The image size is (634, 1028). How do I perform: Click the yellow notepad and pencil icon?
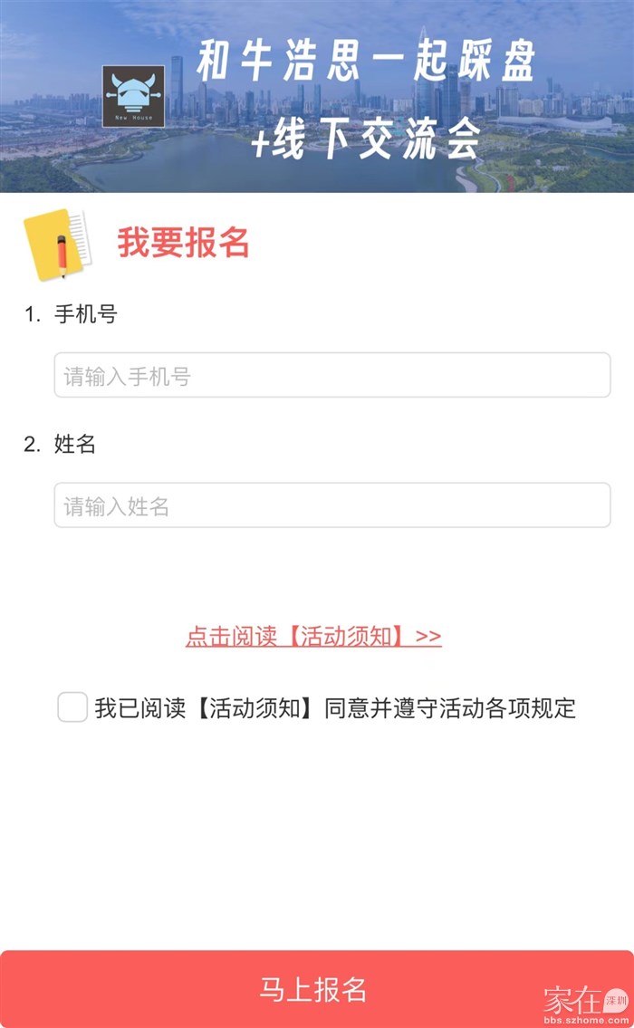(59, 244)
